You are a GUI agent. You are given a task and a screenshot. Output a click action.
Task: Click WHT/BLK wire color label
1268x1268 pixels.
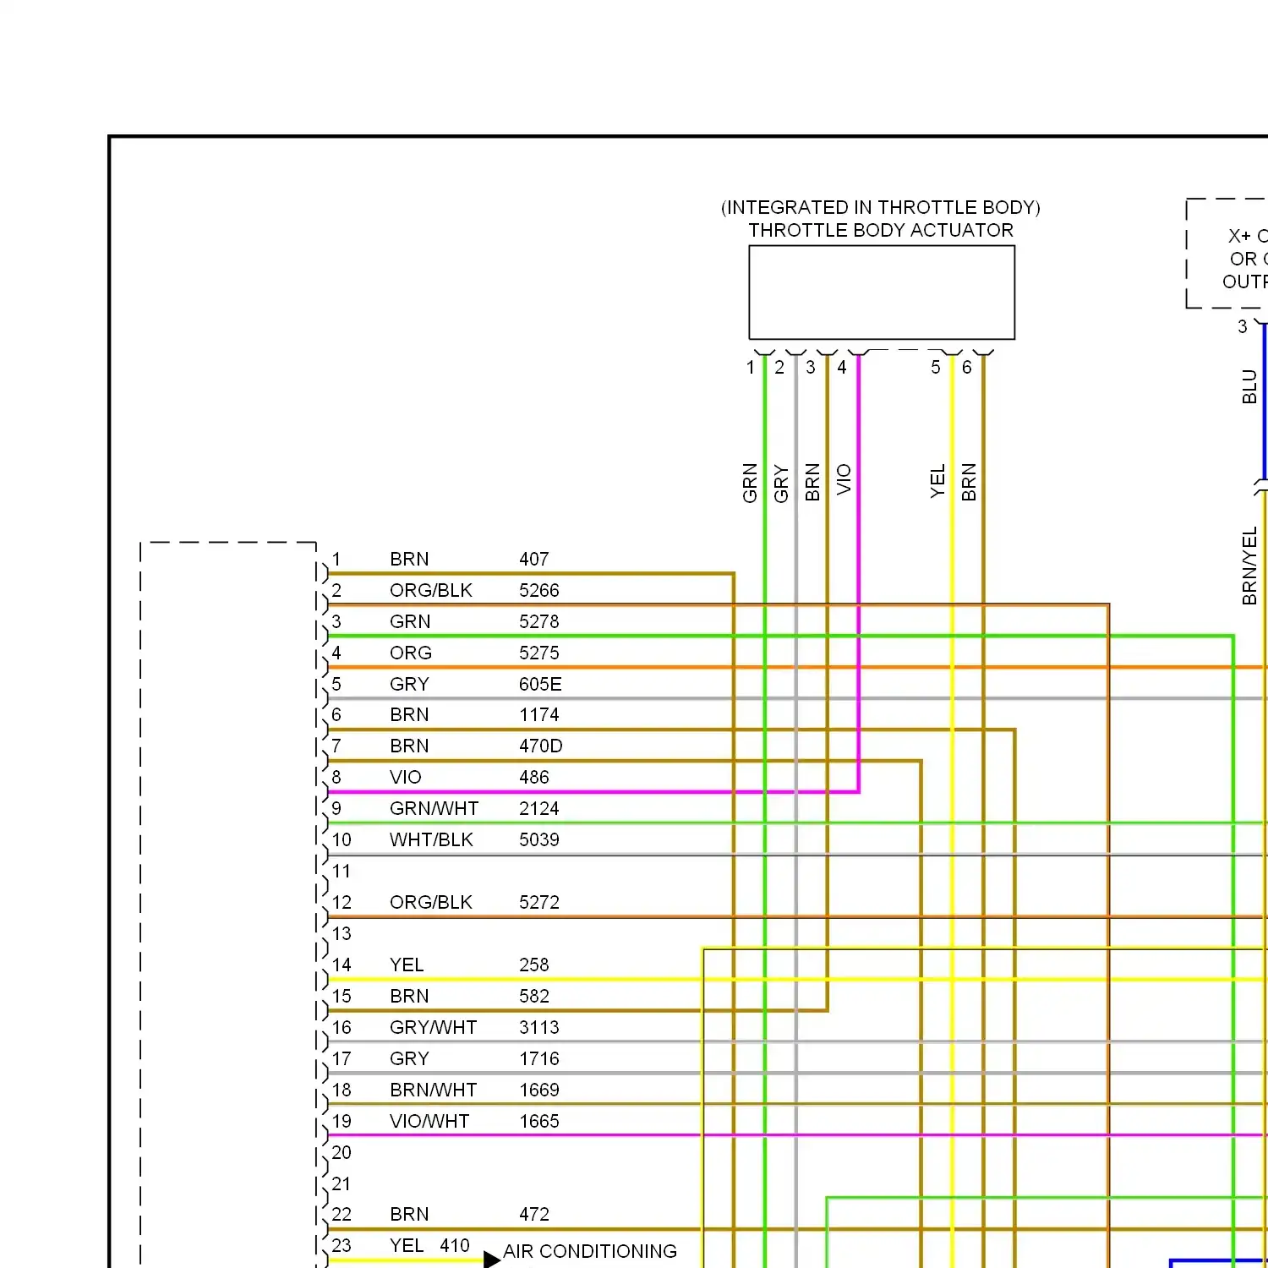431,840
